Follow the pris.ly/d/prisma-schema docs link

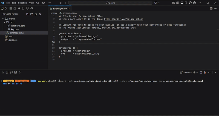pyautogui.click(x=123, y=19)
